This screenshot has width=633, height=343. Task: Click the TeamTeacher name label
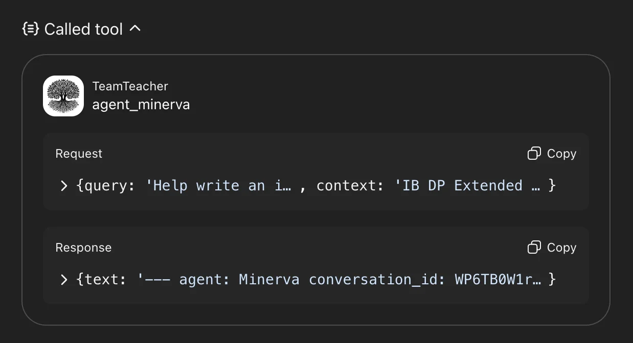click(x=130, y=86)
